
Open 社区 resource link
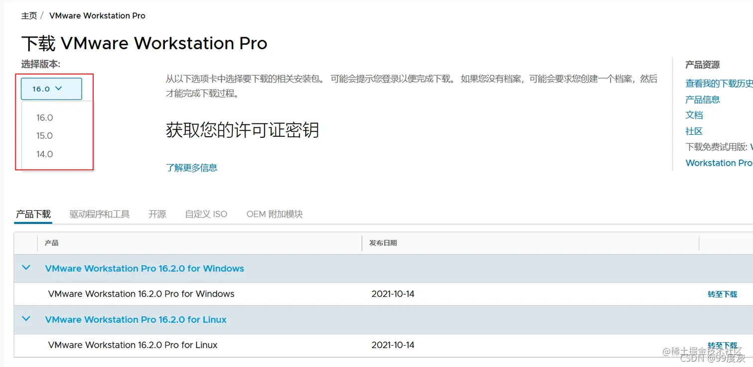click(x=694, y=131)
